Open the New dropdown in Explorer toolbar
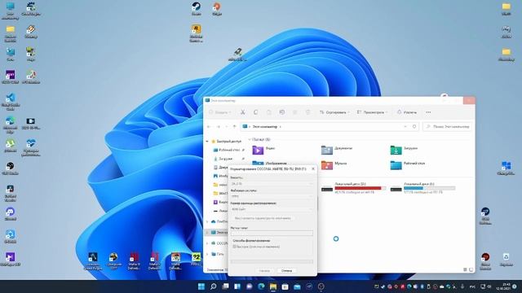 click(x=219, y=112)
